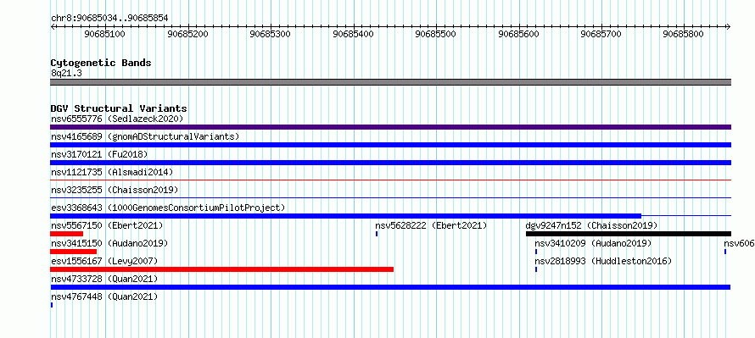Open esv1556167 (Levy2007) label
The image size is (755, 338).
(x=104, y=261)
